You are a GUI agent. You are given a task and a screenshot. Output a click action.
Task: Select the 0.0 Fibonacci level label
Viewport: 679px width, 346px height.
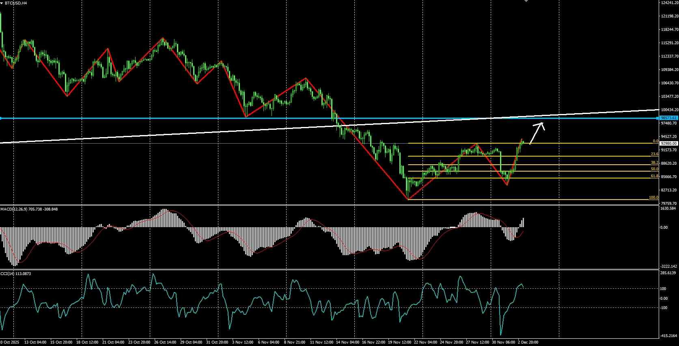point(655,141)
